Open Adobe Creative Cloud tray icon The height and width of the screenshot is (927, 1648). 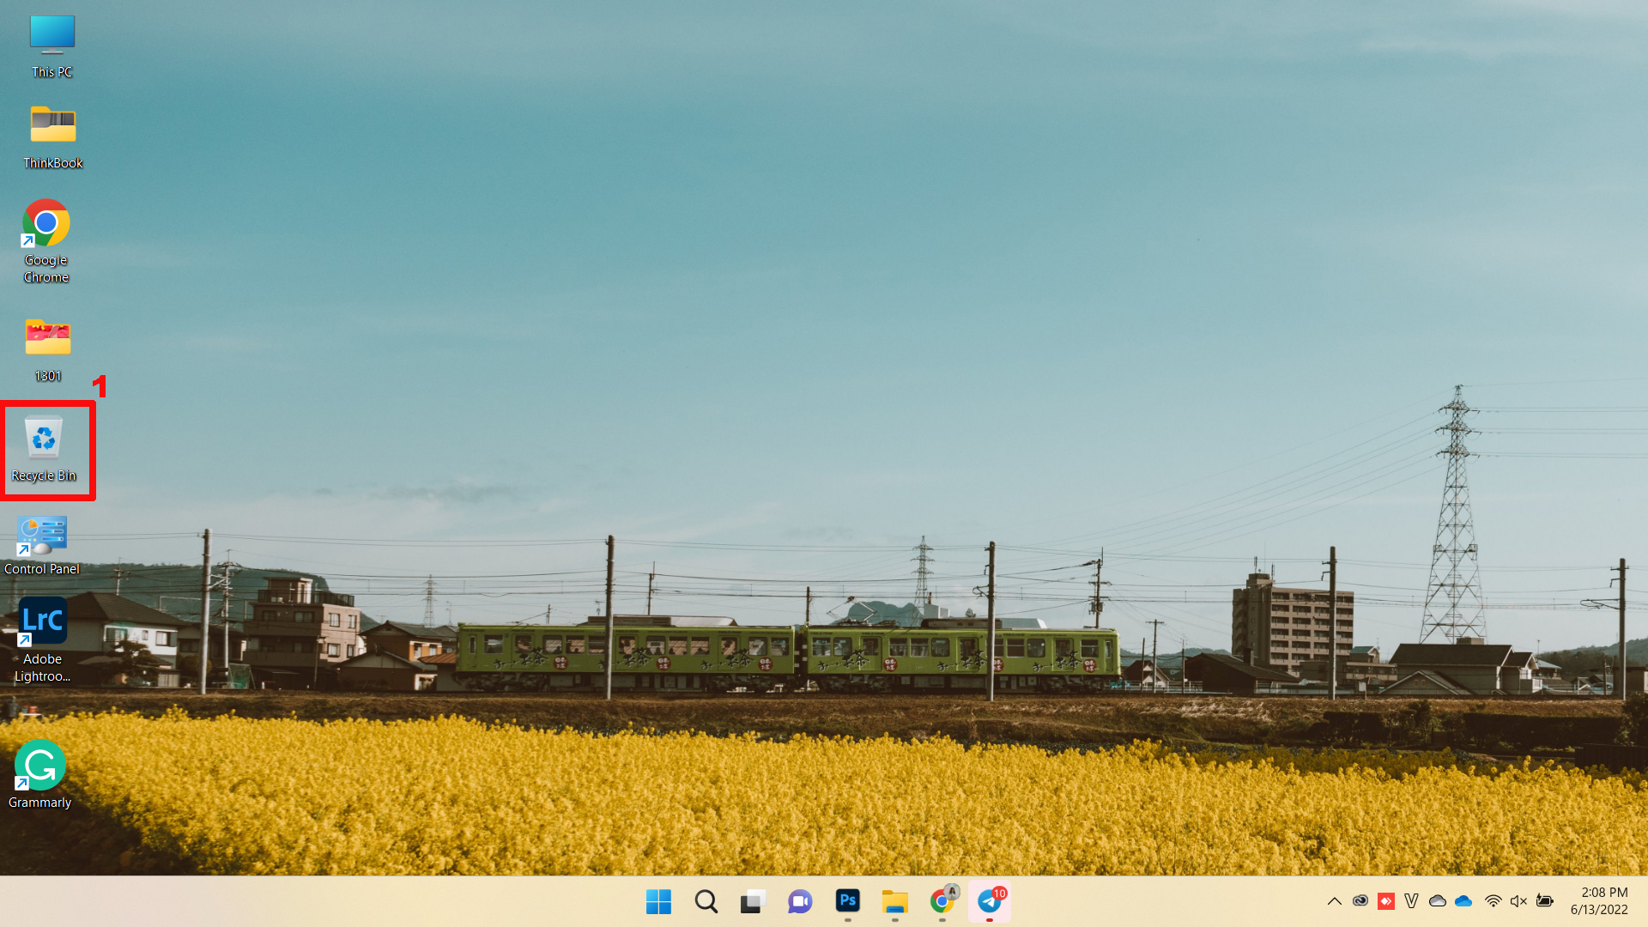pyautogui.click(x=1360, y=901)
